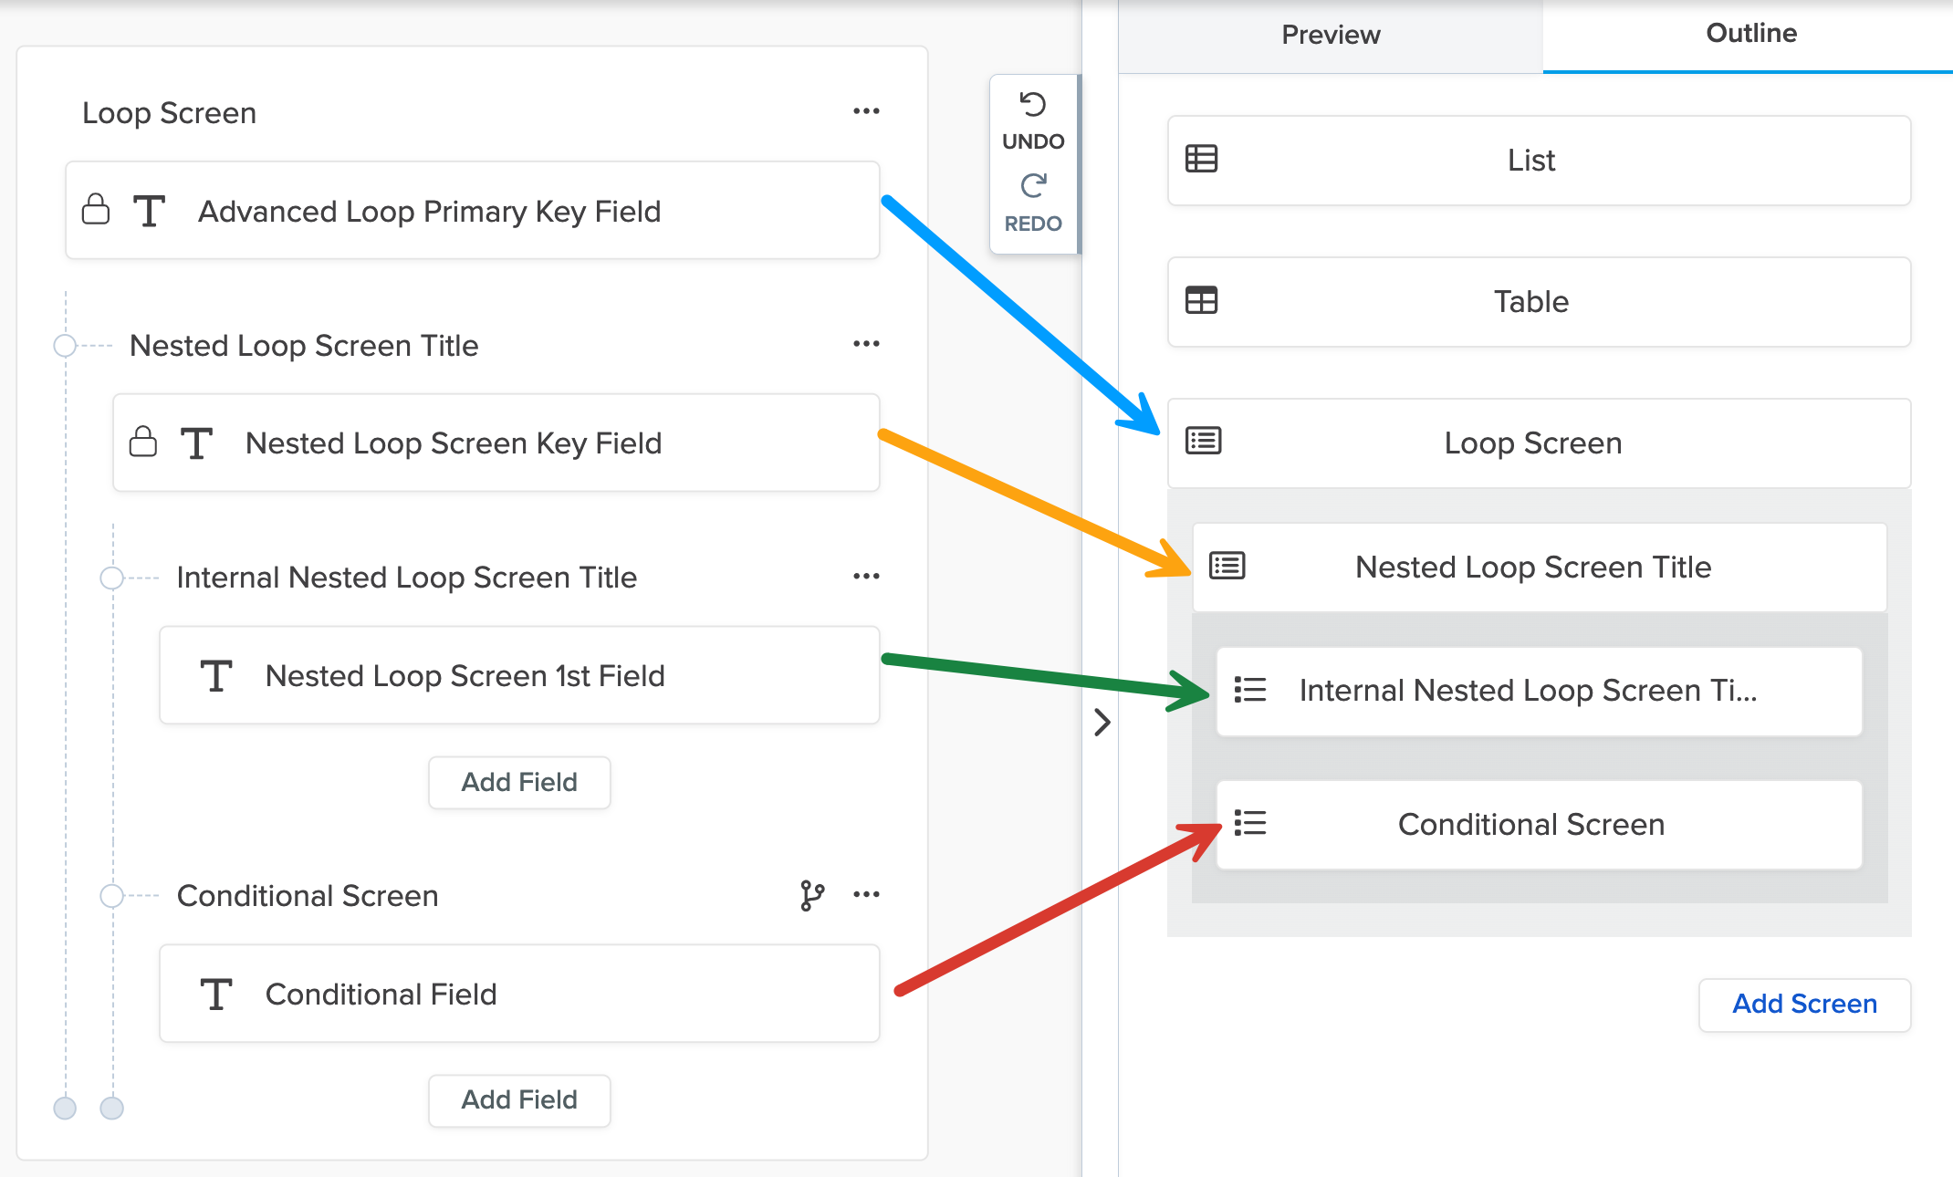
Task: Switch to the Outline tab
Action: 1750,34
